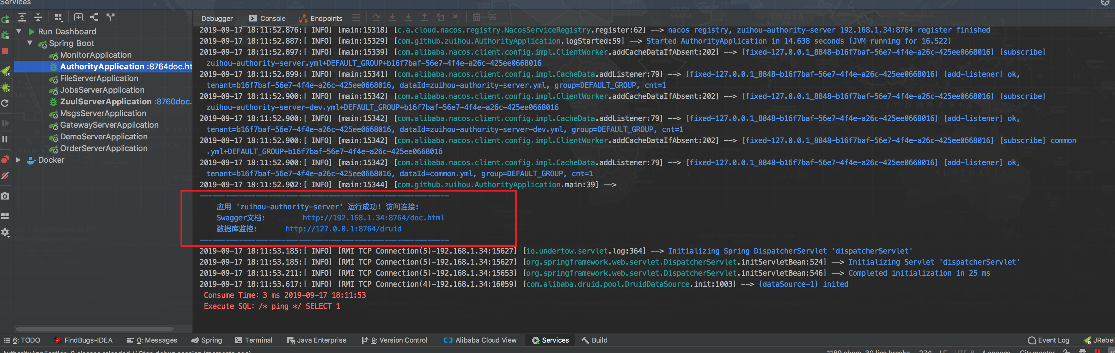Click the Collapse All icon in services toolbar
This screenshot has width=1115, height=353.
point(38,17)
